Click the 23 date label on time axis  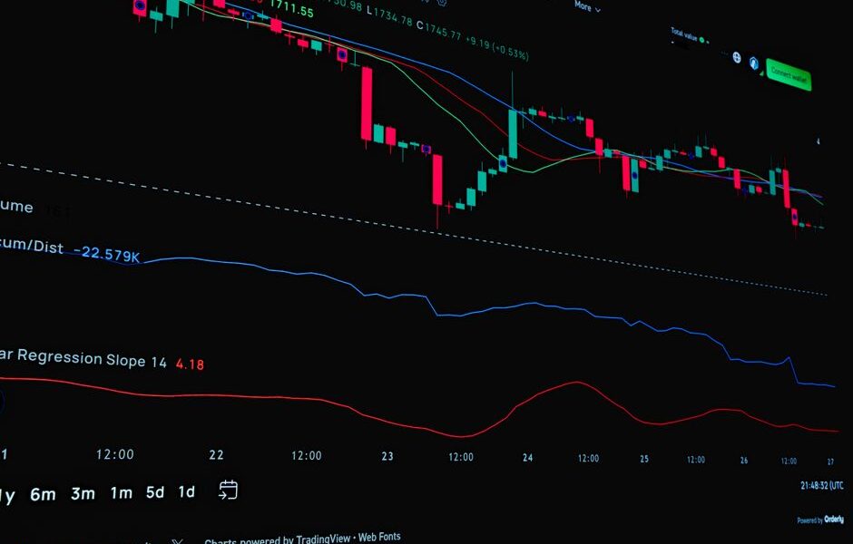tap(387, 456)
